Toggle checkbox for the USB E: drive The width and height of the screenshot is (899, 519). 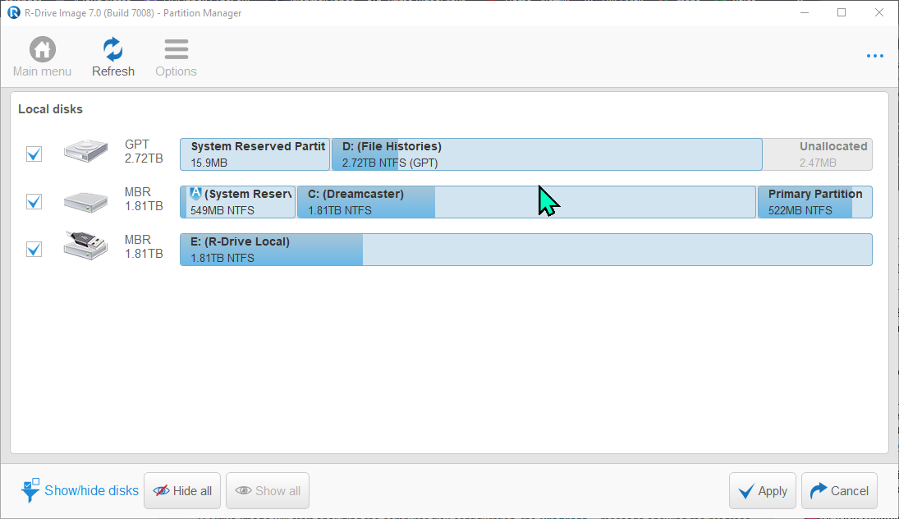(34, 249)
